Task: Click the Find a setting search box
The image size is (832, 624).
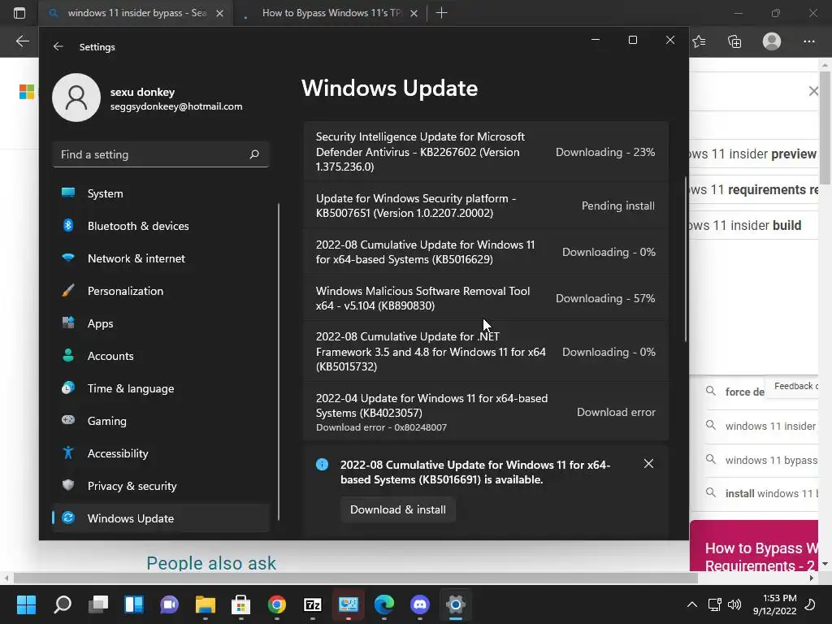Action: click(x=161, y=154)
